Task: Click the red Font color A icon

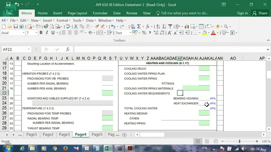Action: click(213, 33)
